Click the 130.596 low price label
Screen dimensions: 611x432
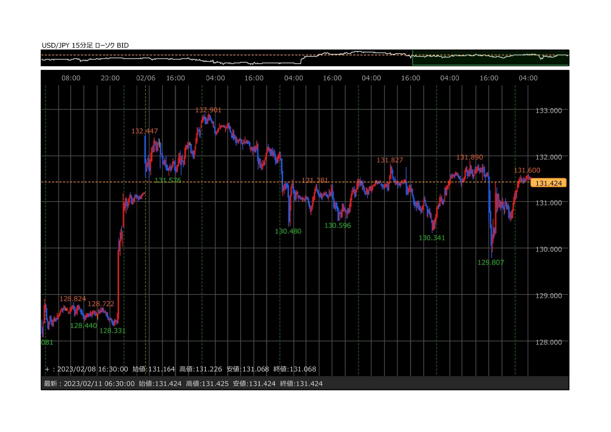(x=337, y=226)
